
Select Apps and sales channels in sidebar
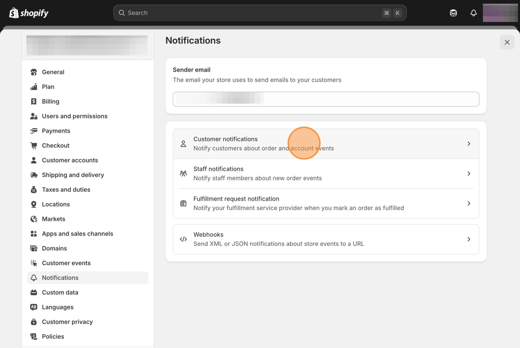(77, 234)
